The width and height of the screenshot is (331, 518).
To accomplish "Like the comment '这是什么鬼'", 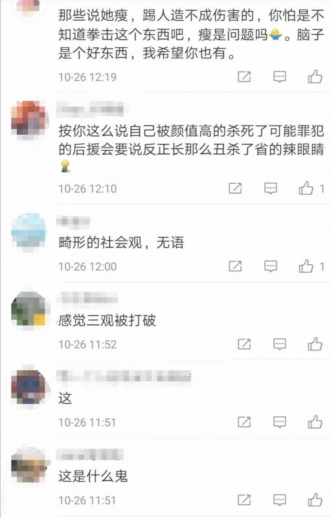I will 315,500.
